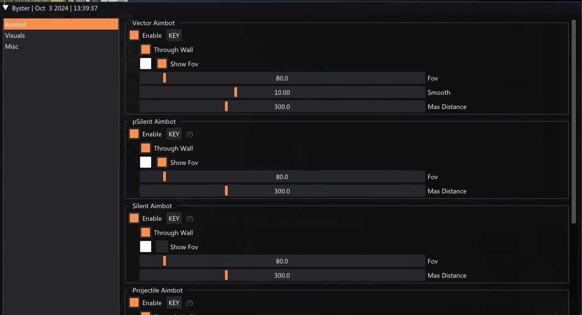Click Vector Aimbot KEY bind button
Viewport: 582px width, 315px height.
point(174,36)
